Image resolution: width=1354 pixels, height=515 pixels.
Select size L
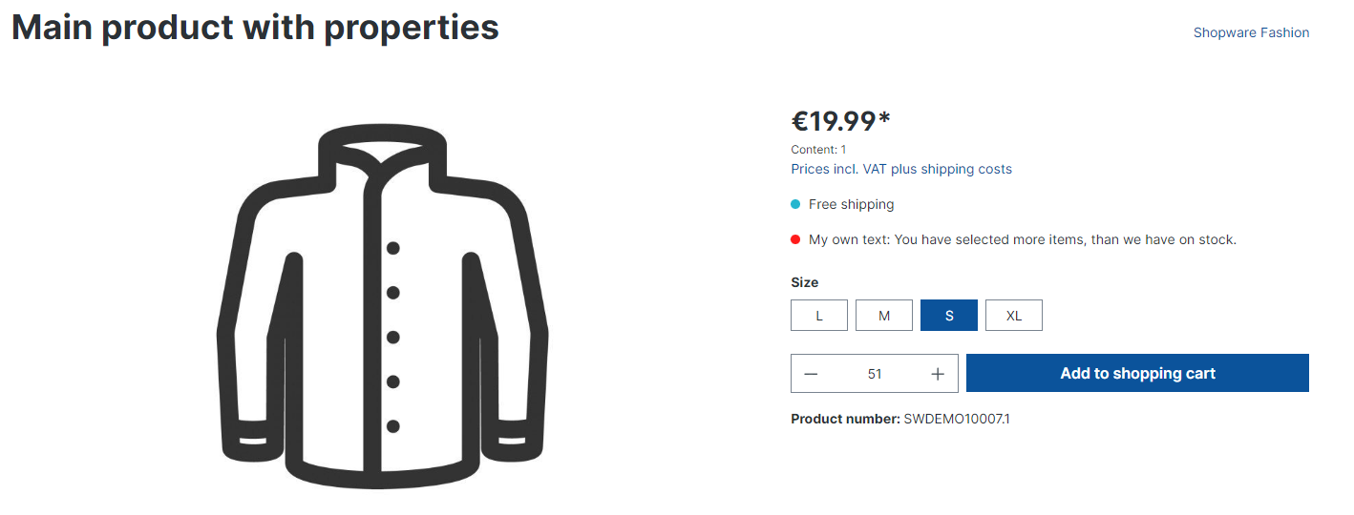819,316
